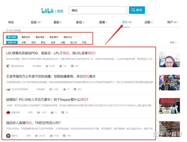Switch to the 视频 tab
The height and width of the screenshot is (142, 187).
click(36, 22)
